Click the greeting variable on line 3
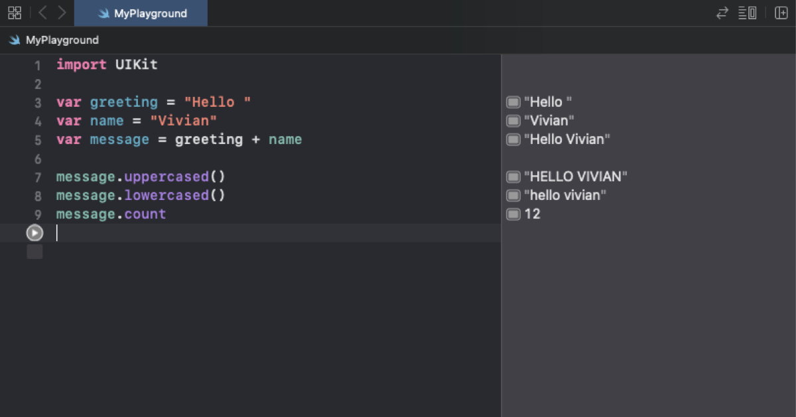 click(x=124, y=102)
